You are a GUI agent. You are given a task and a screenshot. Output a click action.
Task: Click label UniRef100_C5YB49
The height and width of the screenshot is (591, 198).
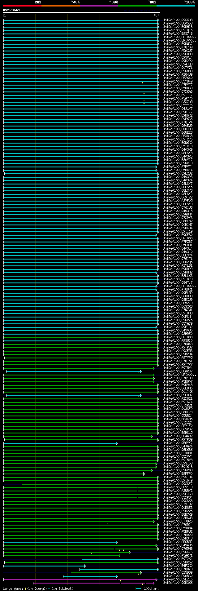coord(178,81)
